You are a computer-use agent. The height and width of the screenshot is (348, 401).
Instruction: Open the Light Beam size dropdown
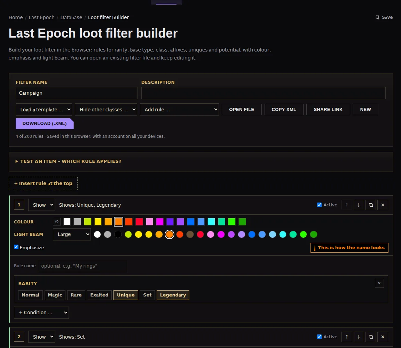72,234
